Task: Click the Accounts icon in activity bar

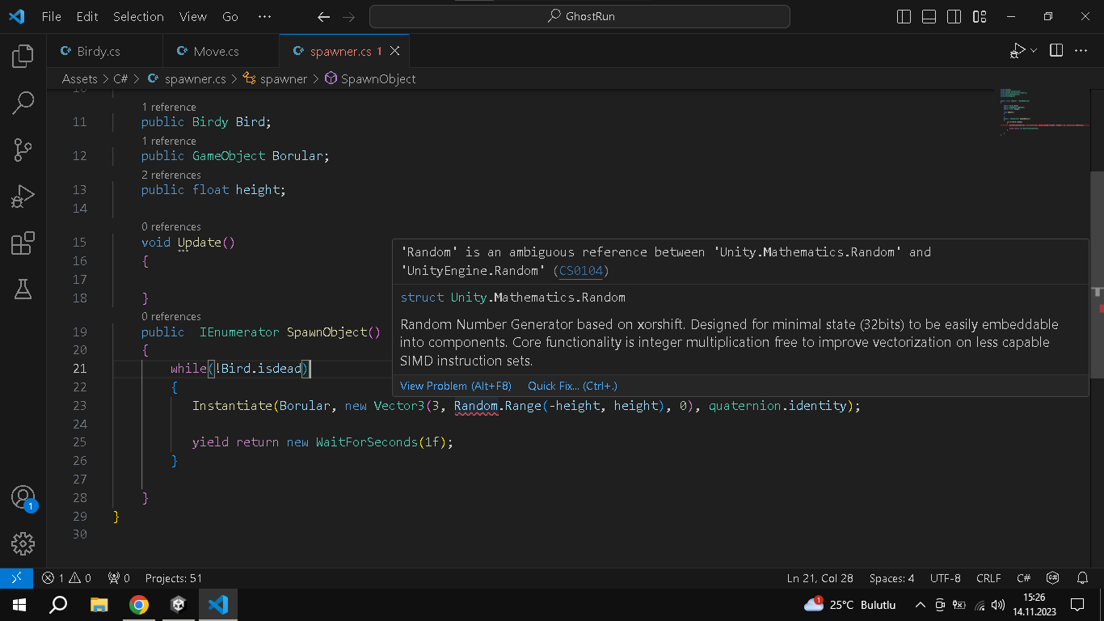Action: [x=23, y=497]
